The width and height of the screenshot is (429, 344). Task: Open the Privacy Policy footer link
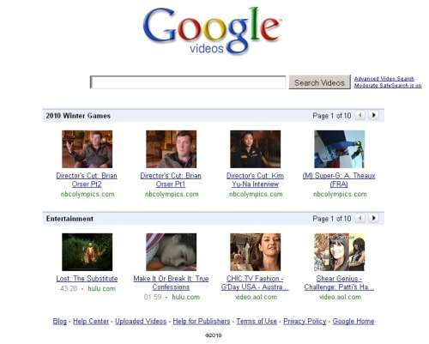pyautogui.click(x=305, y=322)
